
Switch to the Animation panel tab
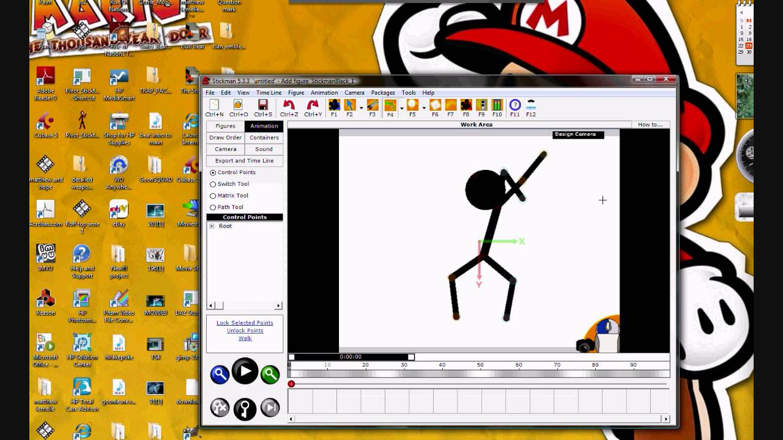[264, 126]
